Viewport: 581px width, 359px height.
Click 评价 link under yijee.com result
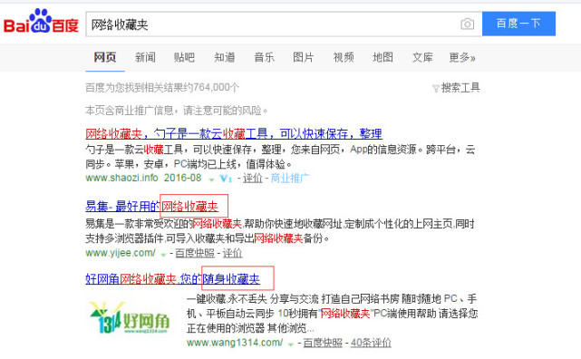232,253
